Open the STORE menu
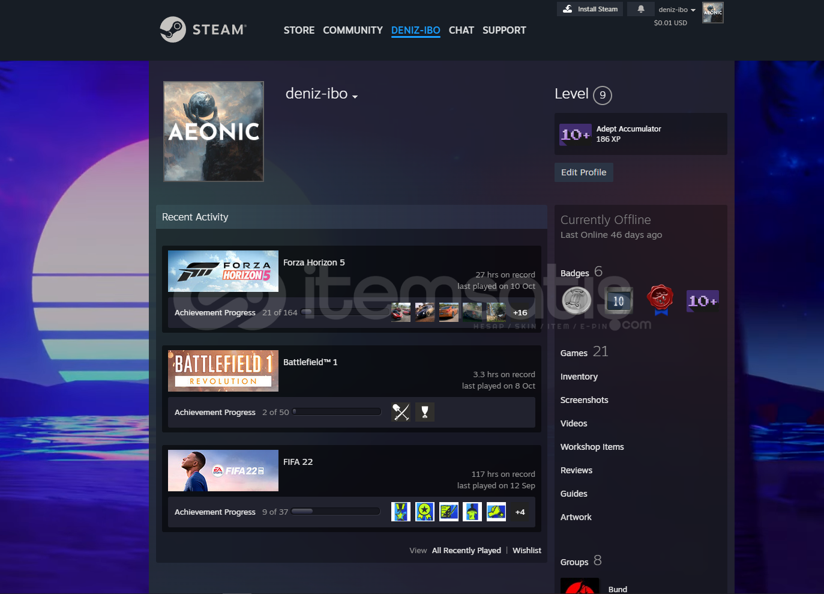Viewport: 824px width, 594px height. point(299,30)
